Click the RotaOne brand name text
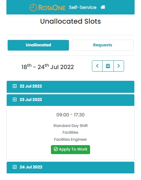141x180 pixels. [x=52, y=8]
